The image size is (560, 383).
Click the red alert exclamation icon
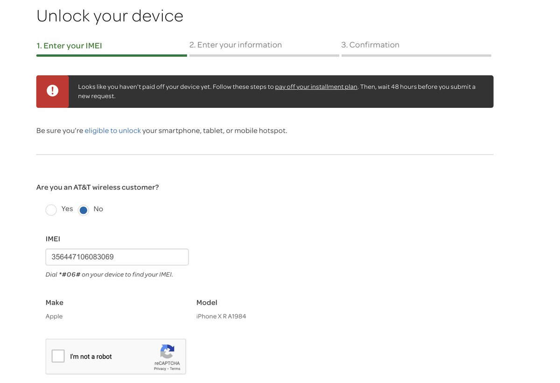click(x=52, y=91)
